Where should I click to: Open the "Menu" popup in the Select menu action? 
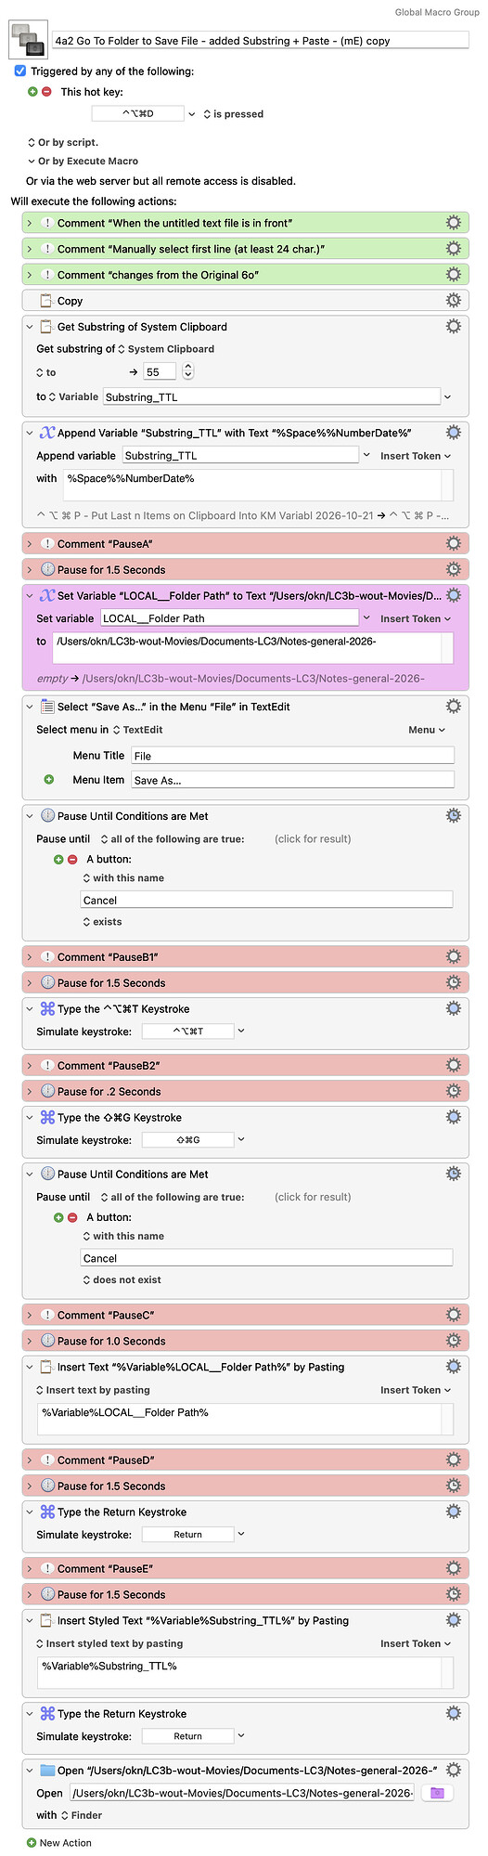[428, 731]
